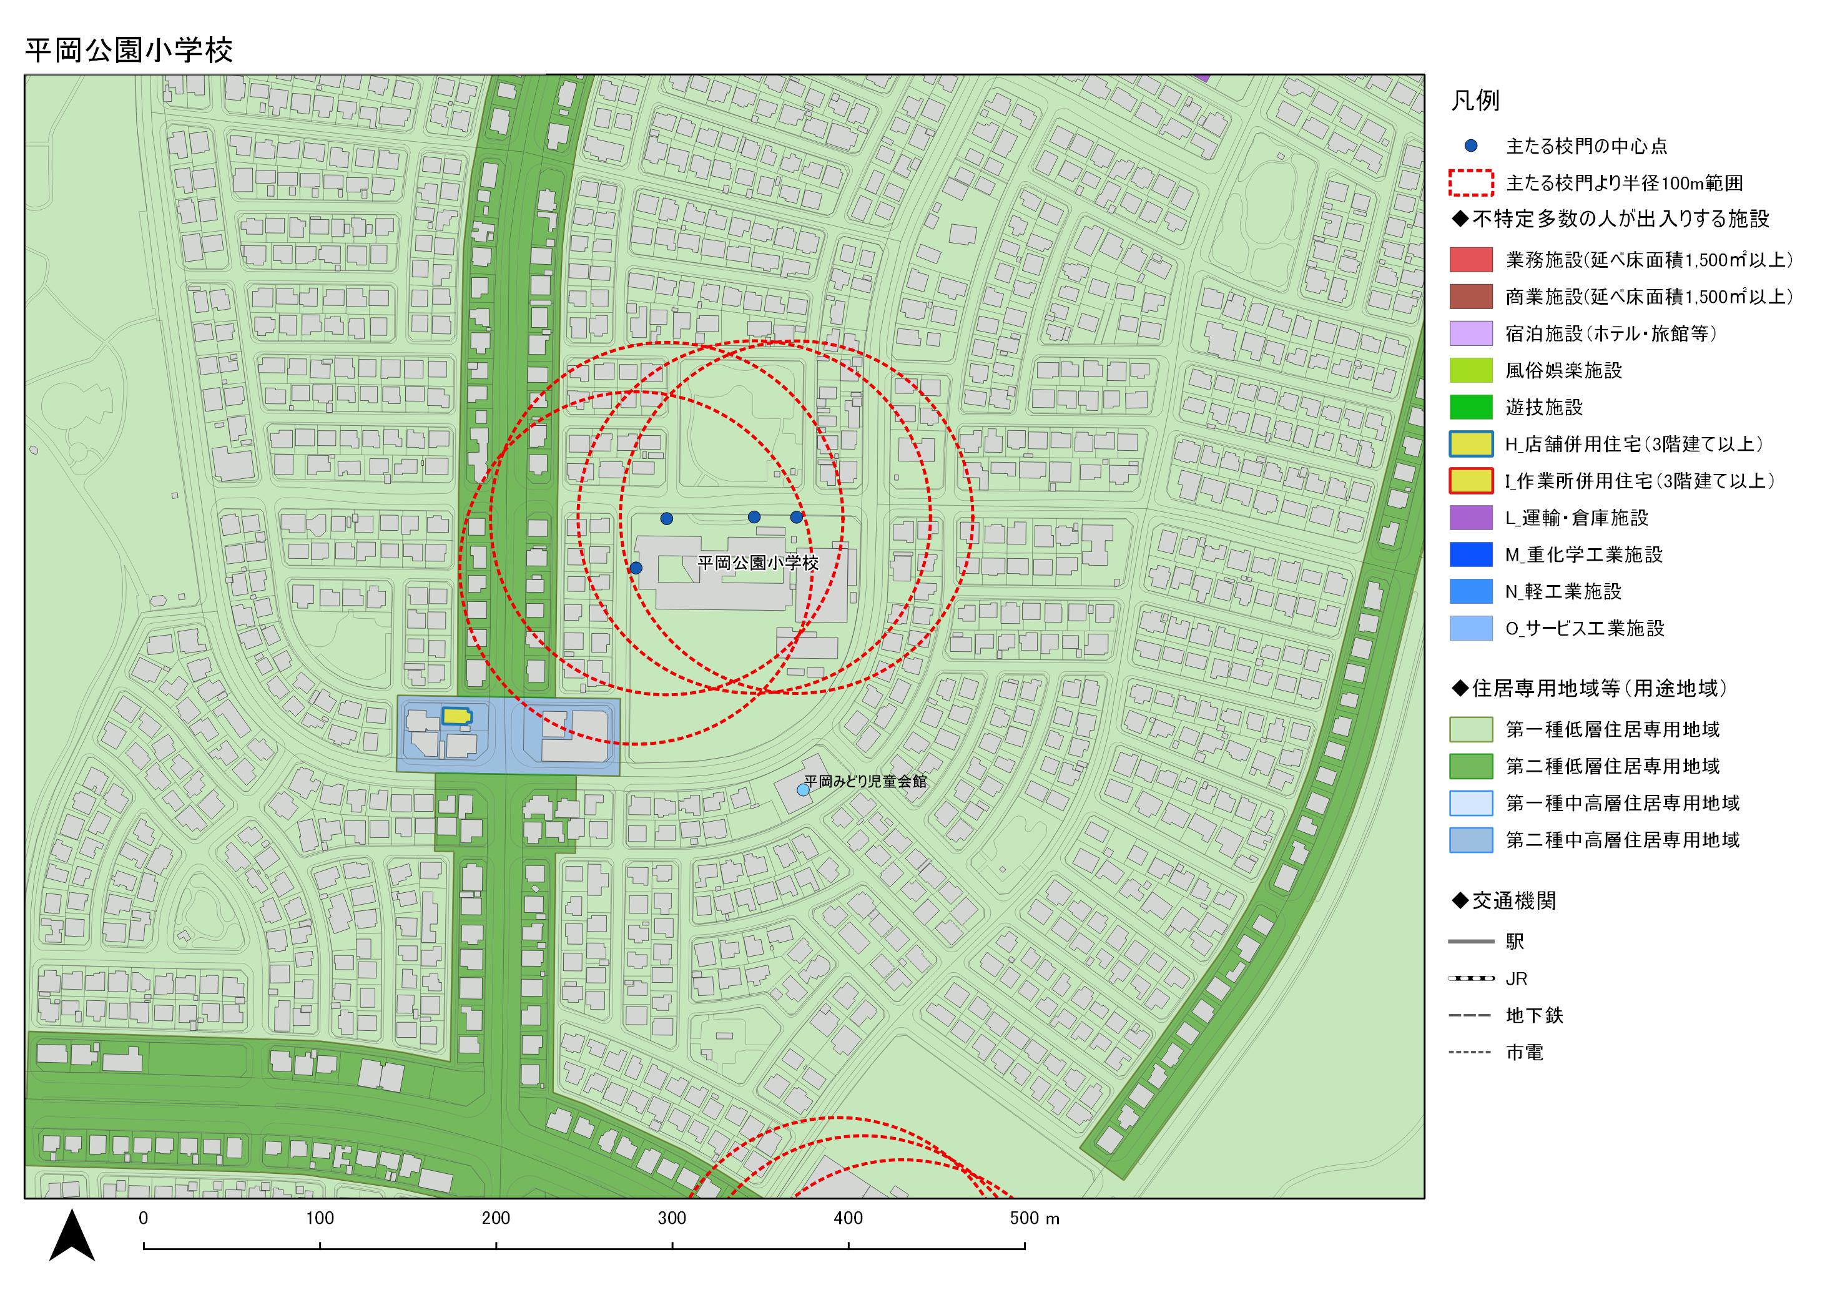Image resolution: width=1825 pixels, height=1290 pixels.
Task: Click the westernmost school gate dot on the map
Action: [x=636, y=568]
